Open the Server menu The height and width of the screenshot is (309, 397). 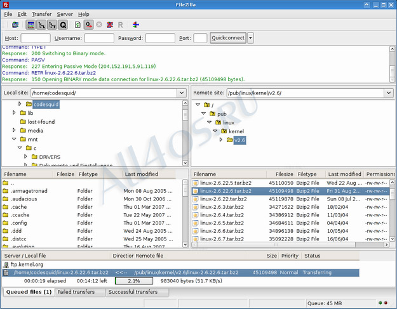pyautogui.click(x=65, y=14)
